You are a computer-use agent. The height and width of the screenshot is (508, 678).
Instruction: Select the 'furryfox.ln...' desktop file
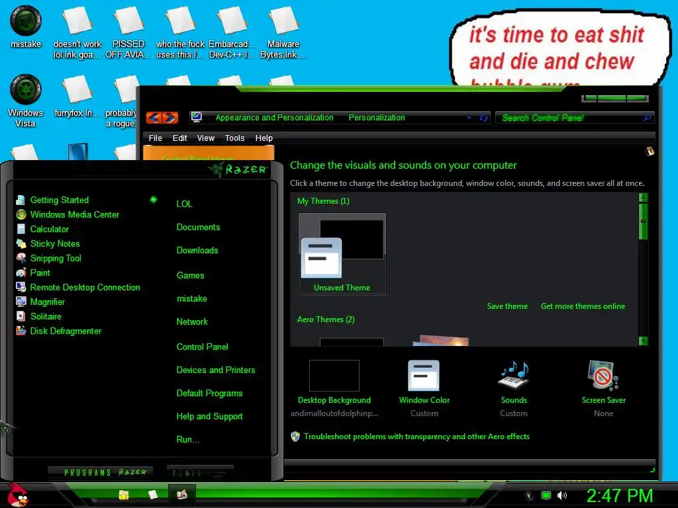77,96
